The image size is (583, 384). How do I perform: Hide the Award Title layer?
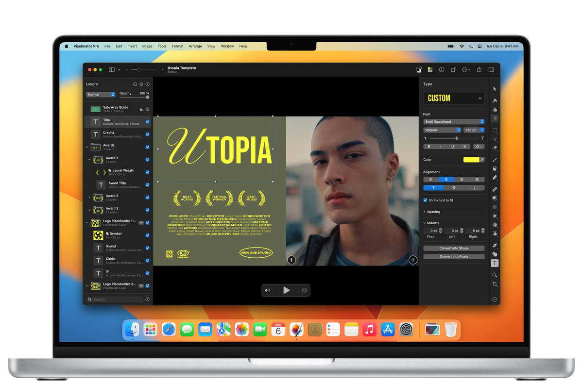pos(148,185)
